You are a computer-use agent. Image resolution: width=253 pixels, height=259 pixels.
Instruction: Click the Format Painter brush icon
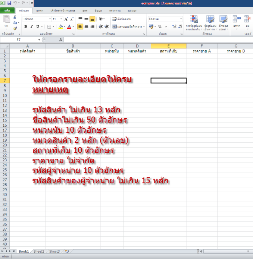[15, 28]
